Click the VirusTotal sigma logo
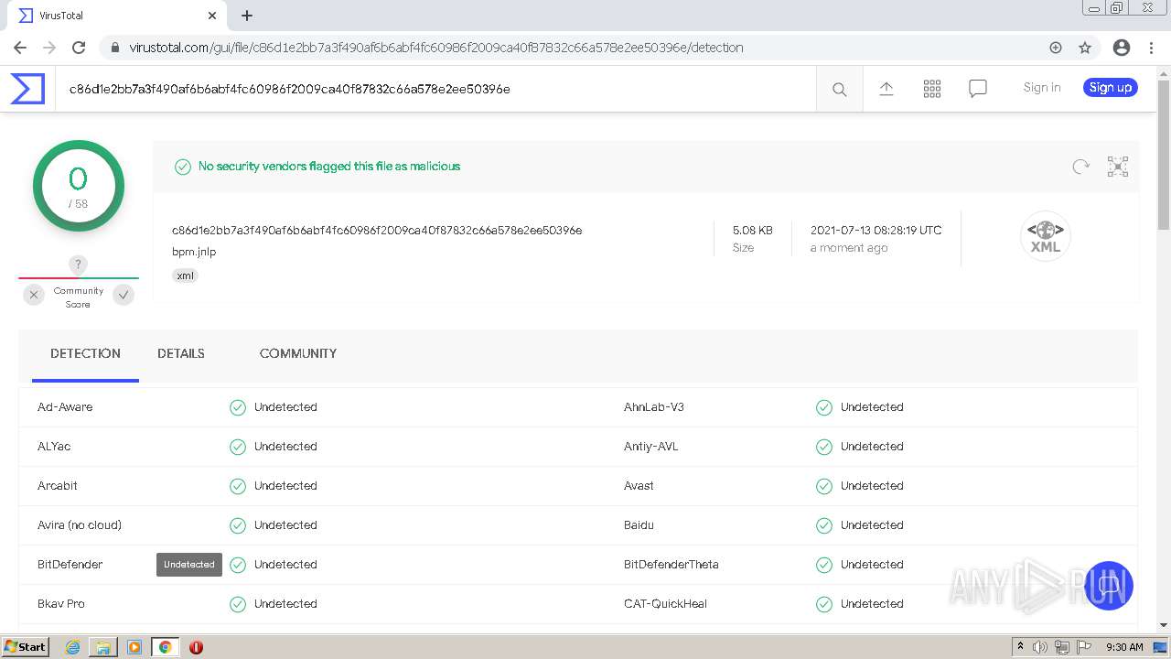This screenshot has width=1171, height=659. (27, 89)
